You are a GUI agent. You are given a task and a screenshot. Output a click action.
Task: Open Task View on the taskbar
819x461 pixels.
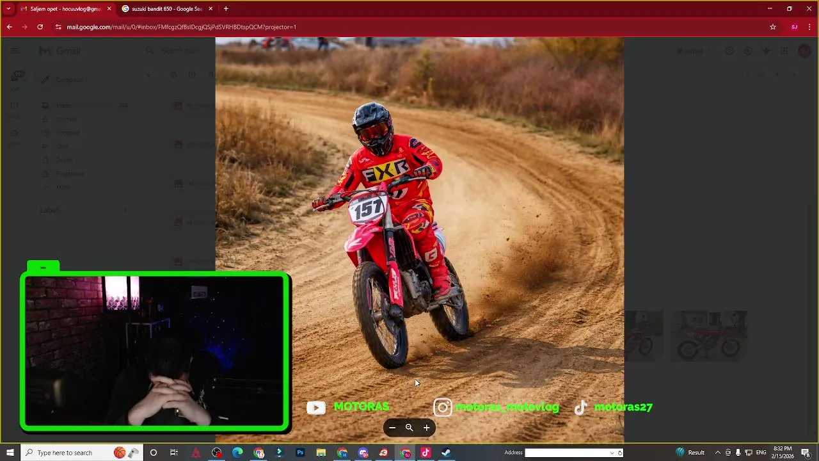coord(174,453)
